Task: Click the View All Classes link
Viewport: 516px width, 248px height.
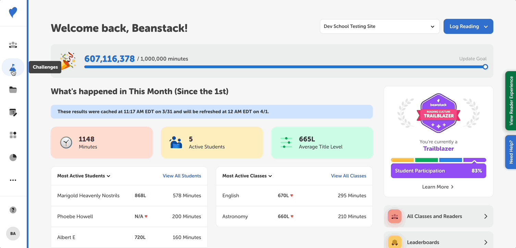Action: pyautogui.click(x=348, y=176)
